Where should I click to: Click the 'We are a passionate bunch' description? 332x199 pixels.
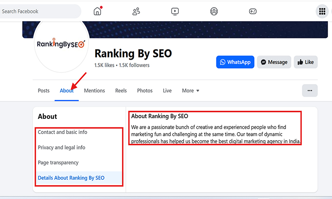[x=216, y=134]
